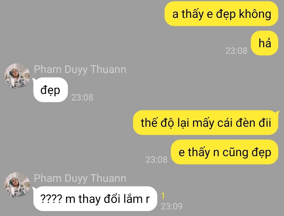The image size is (284, 216).
Task: Tap the second Pham Duyy Thuann avatar
Action: 17,185
